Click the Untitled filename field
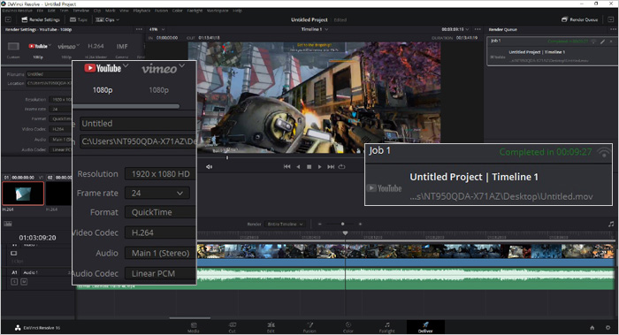 coord(138,124)
